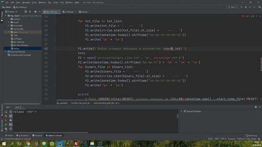Open the Project view dropdown
The image size is (262, 147).
(11, 12)
